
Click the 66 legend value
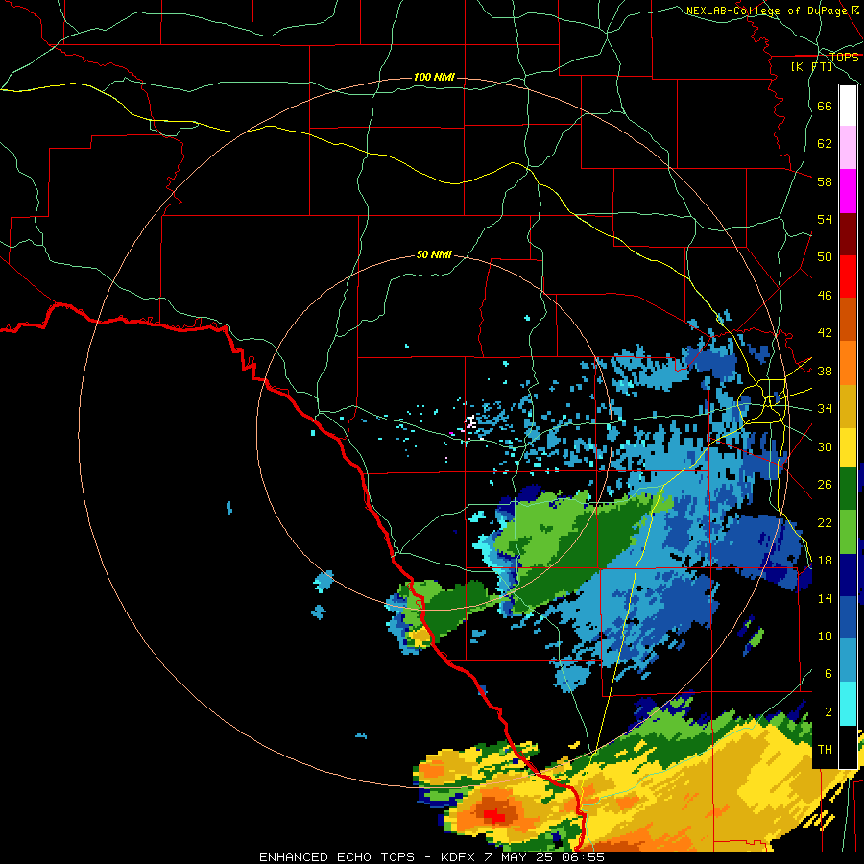click(825, 106)
